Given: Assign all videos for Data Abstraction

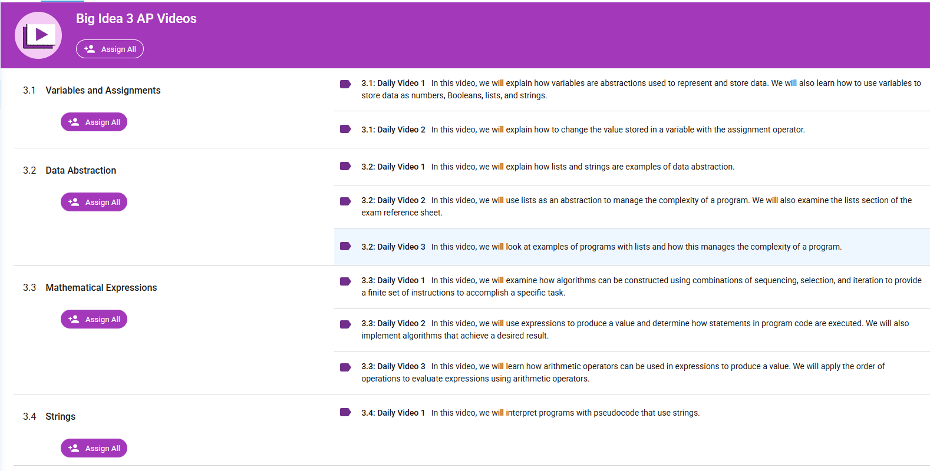Looking at the screenshot, I should pyautogui.click(x=94, y=202).
